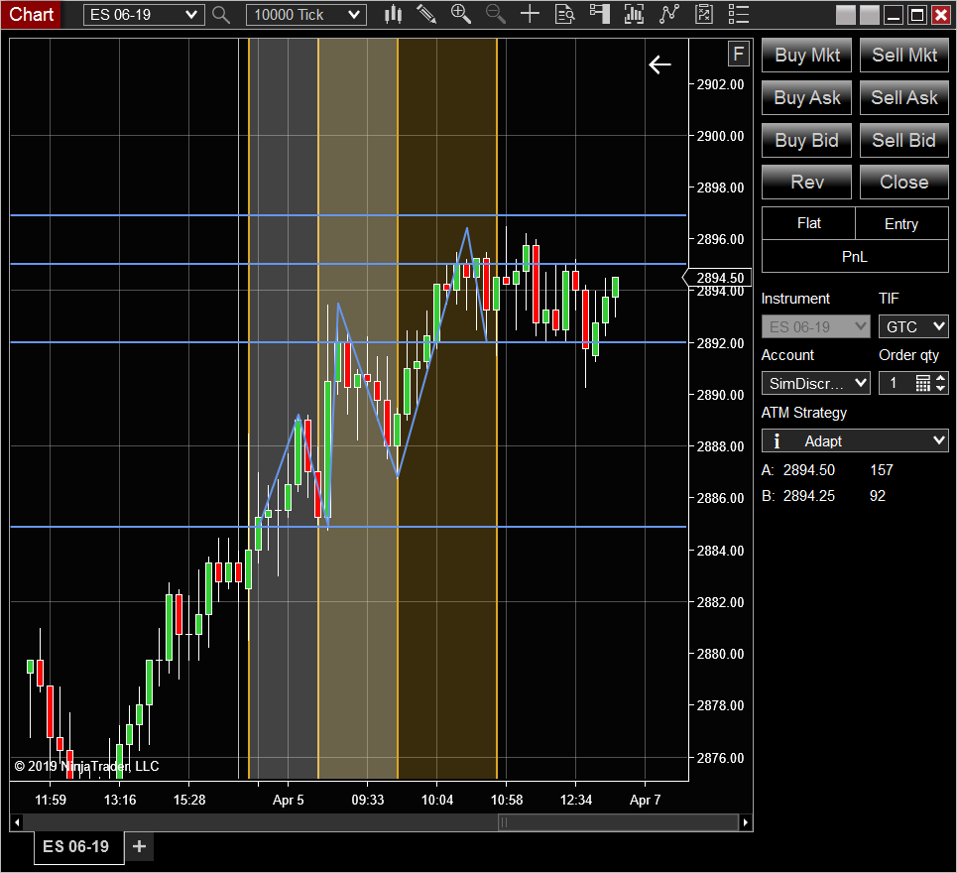Click Sell Ask button
The height and width of the screenshot is (873, 957).
(x=903, y=97)
